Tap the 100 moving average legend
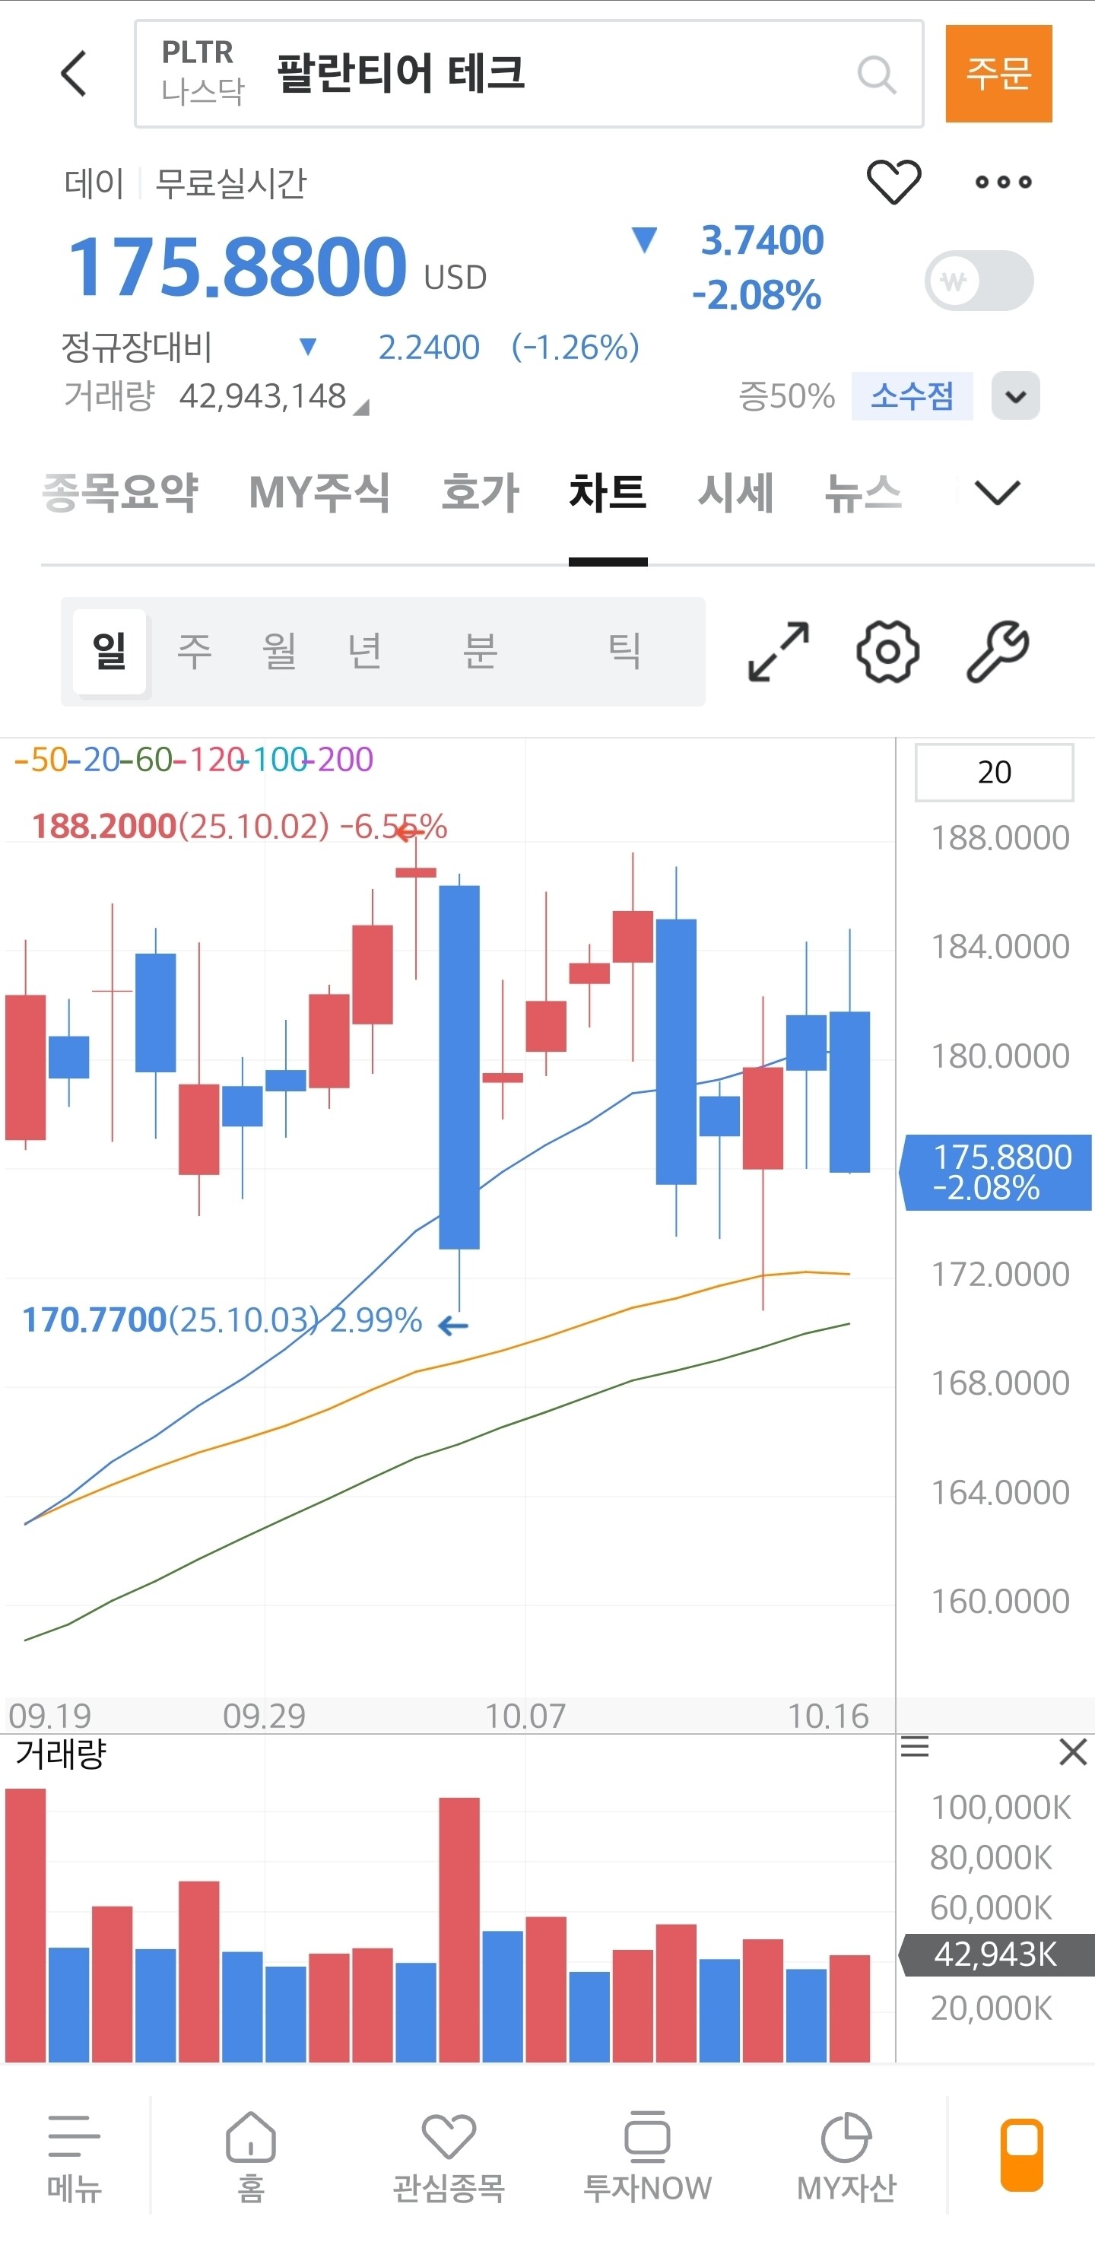The width and height of the screenshot is (1095, 2245). pyautogui.click(x=273, y=760)
